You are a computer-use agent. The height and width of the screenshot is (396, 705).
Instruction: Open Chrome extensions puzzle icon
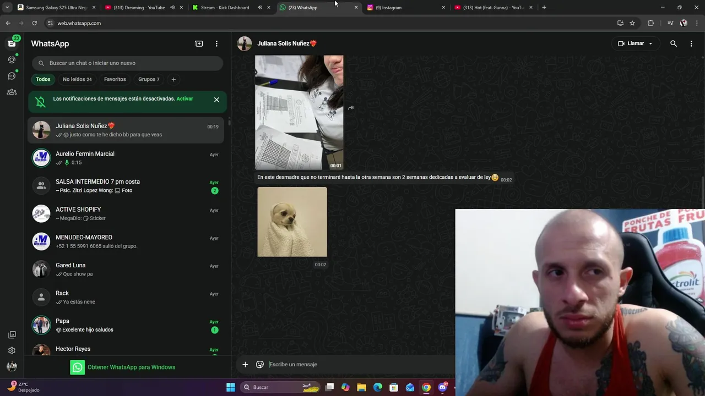pyautogui.click(x=651, y=23)
